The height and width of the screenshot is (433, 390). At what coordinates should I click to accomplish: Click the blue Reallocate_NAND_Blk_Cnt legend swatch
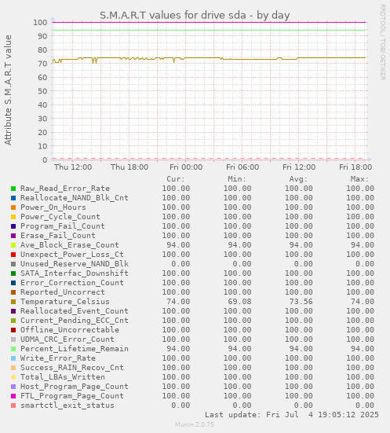tap(13, 198)
